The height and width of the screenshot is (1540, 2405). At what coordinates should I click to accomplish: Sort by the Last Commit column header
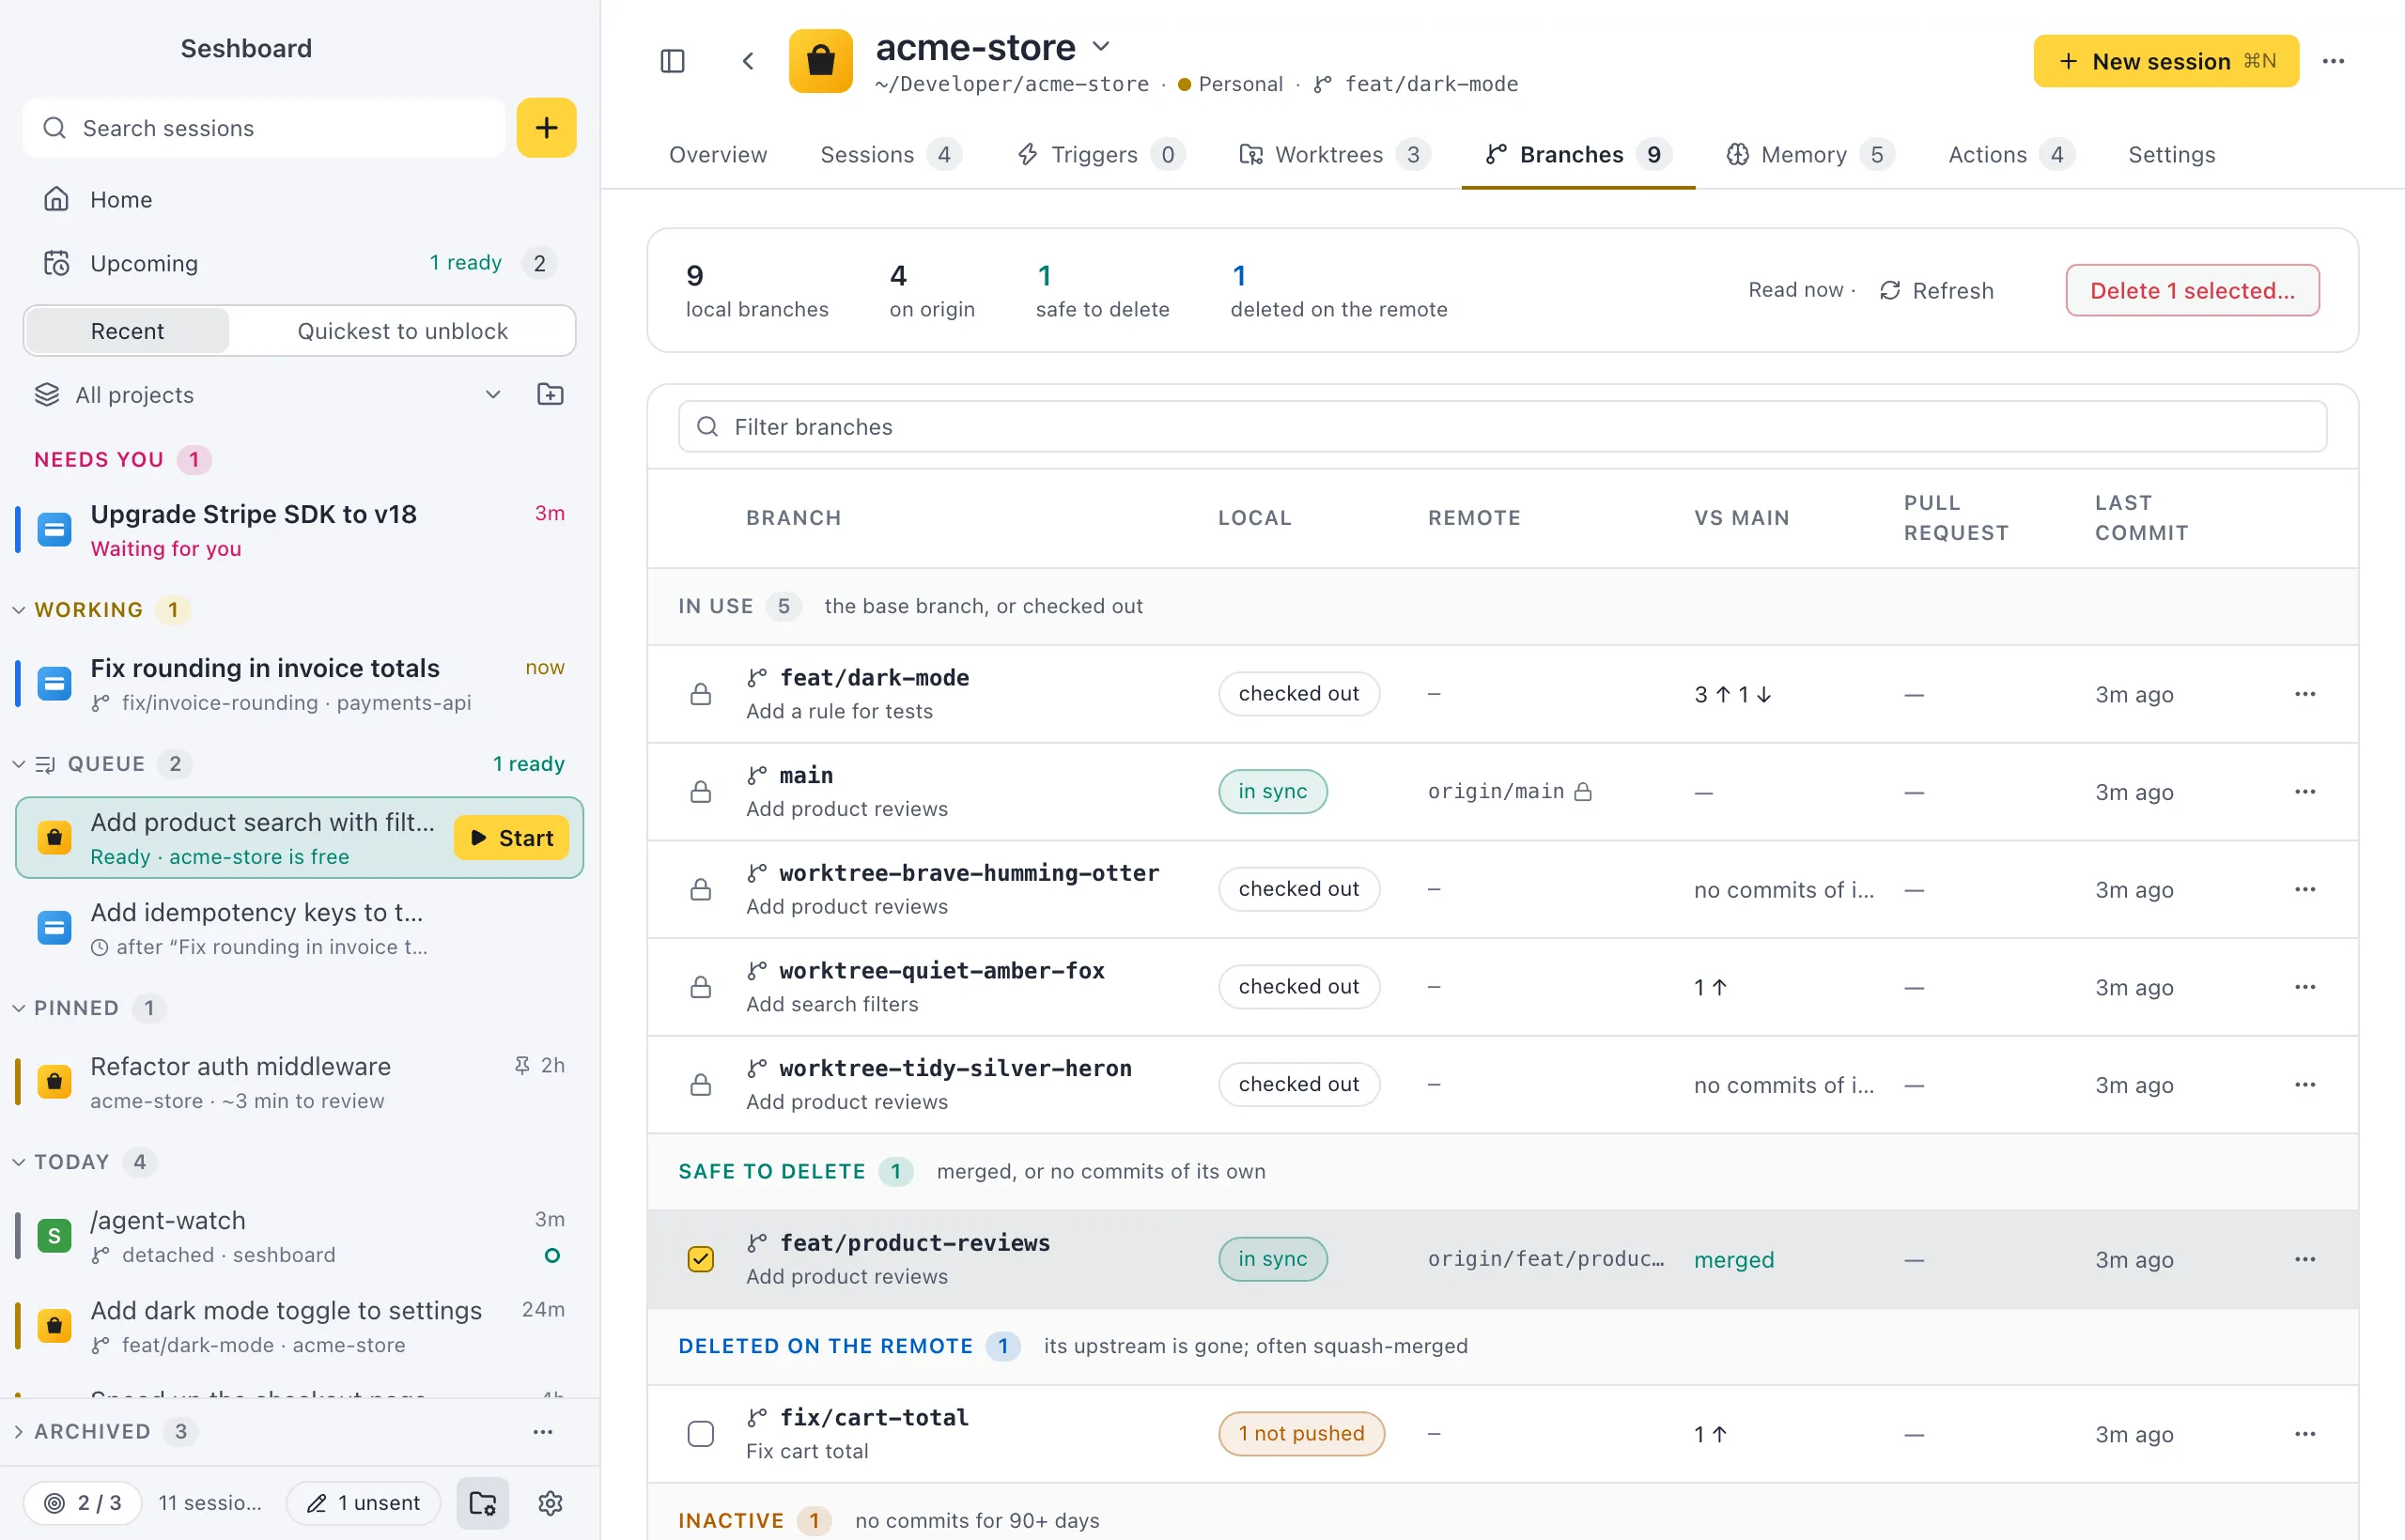(2141, 518)
